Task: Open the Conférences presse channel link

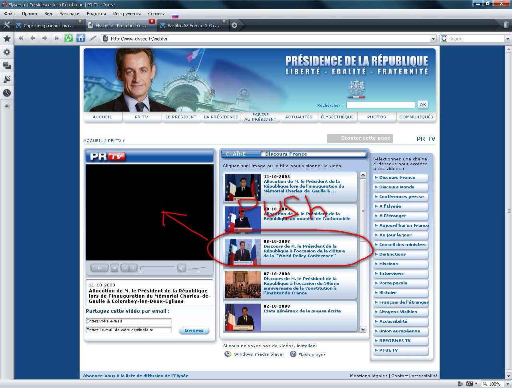Action: coord(401,197)
